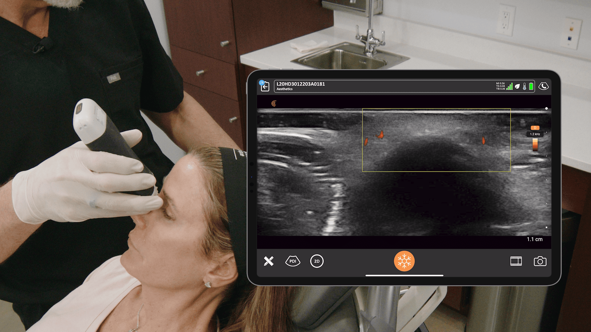This screenshot has height=332, width=591.
Task: Capture a still image with camera icon
Action: point(540,261)
